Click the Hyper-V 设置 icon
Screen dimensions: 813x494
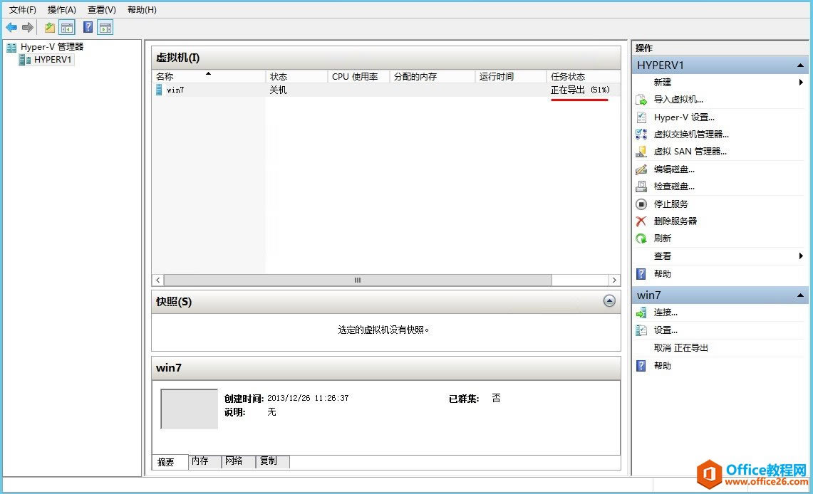point(641,117)
